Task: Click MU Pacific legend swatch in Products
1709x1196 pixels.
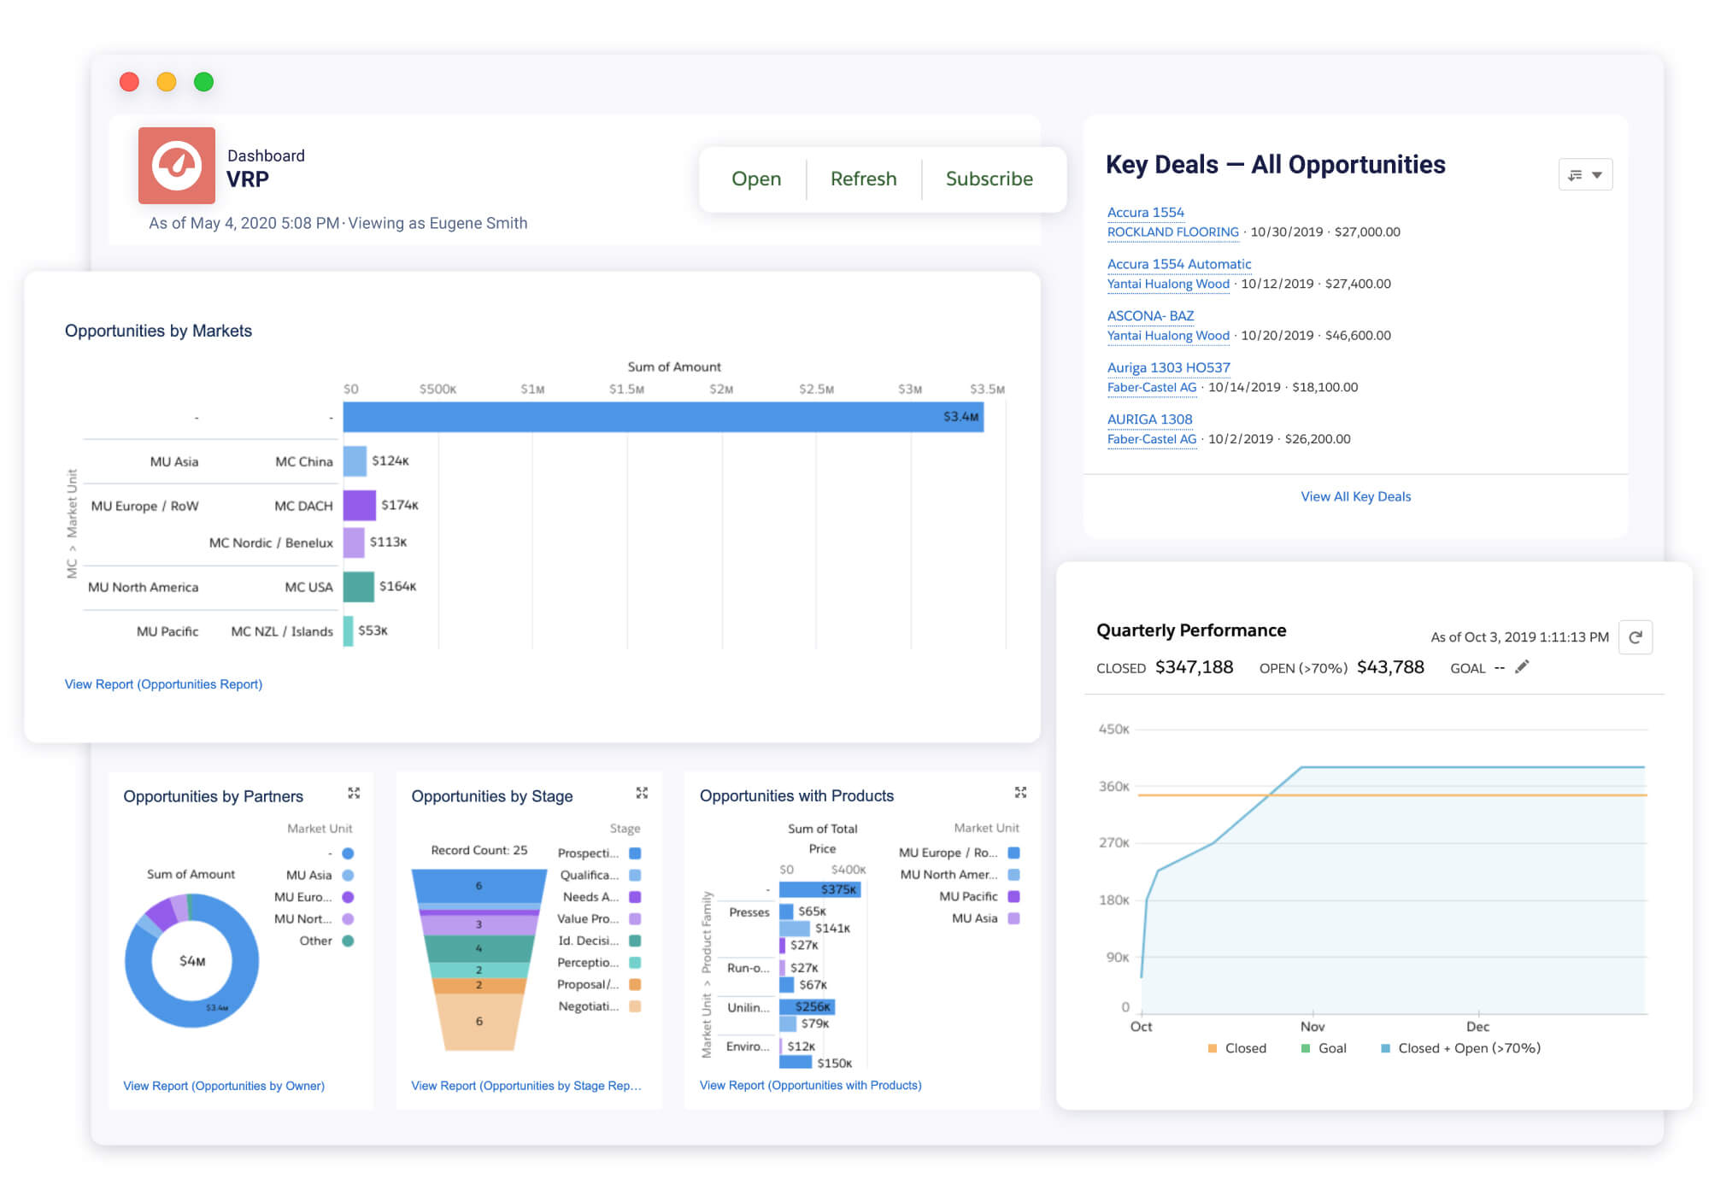Action: 1013,896
